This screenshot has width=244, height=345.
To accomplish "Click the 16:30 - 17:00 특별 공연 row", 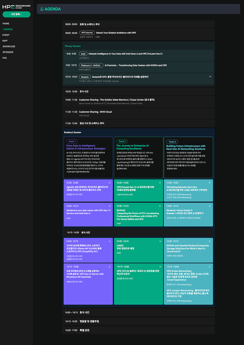I will tap(139, 330).
